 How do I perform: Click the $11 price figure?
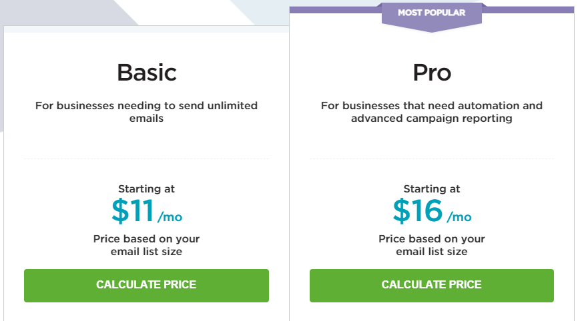pos(133,211)
